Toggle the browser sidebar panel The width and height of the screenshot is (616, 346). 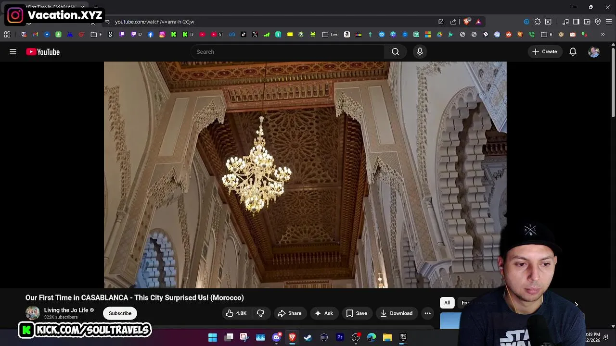tap(576, 22)
